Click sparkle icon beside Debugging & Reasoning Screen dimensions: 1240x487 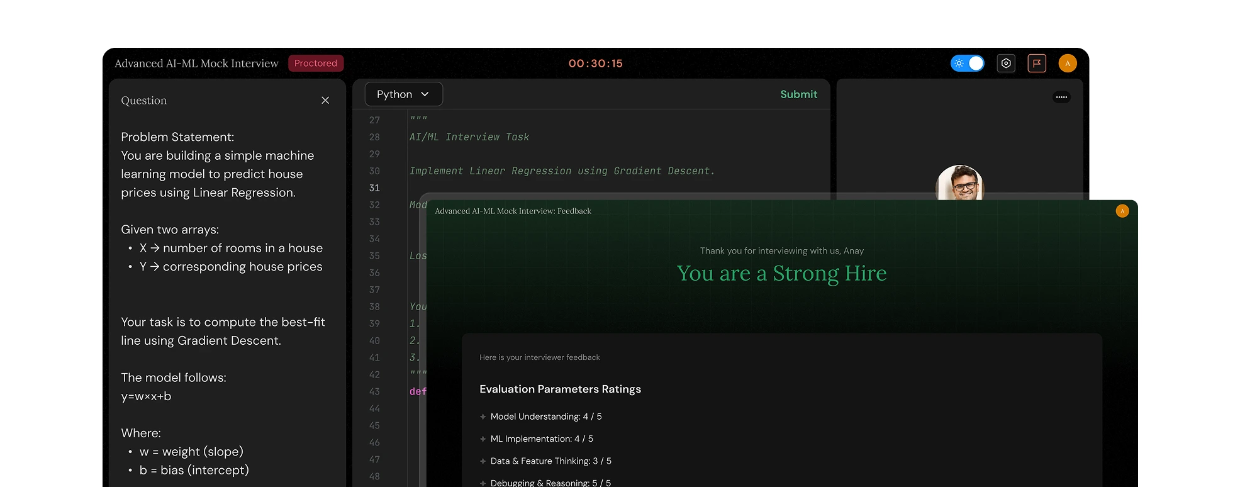tap(483, 483)
